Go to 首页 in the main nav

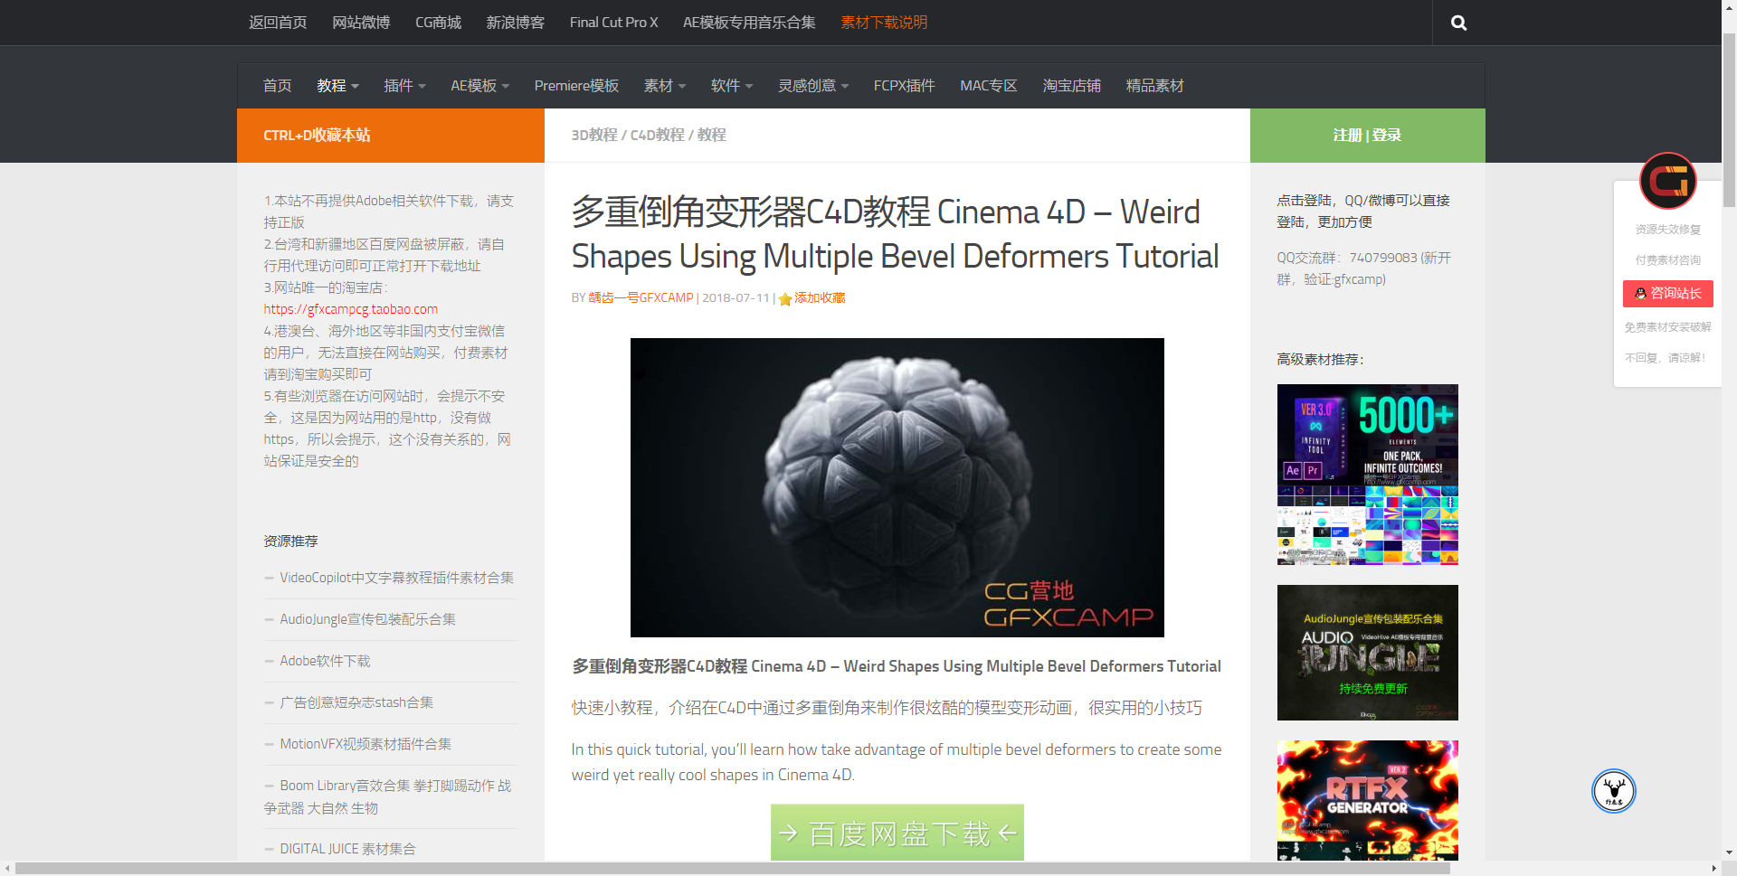[277, 86]
